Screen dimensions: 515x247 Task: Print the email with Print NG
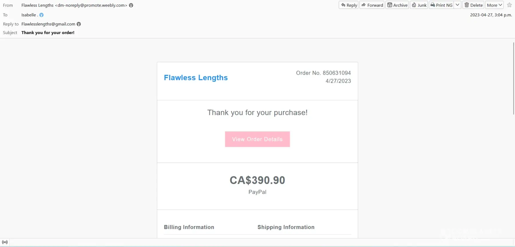(441, 5)
